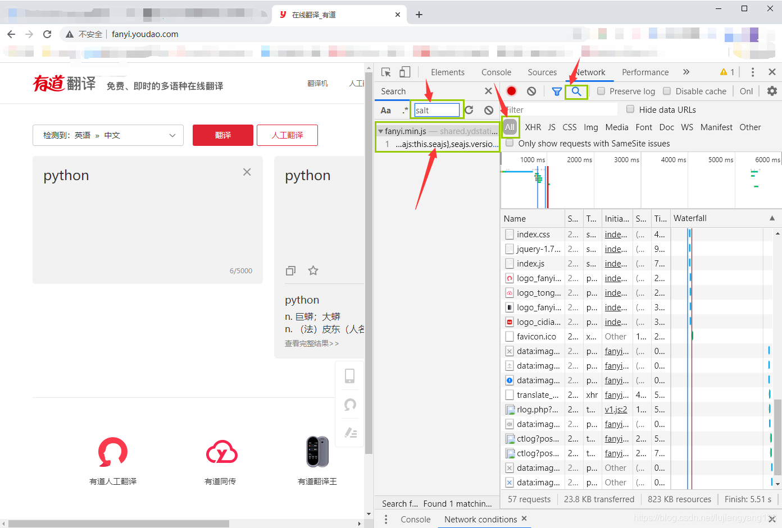
Task: Refresh the search results icon
Action: click(469, 110)
